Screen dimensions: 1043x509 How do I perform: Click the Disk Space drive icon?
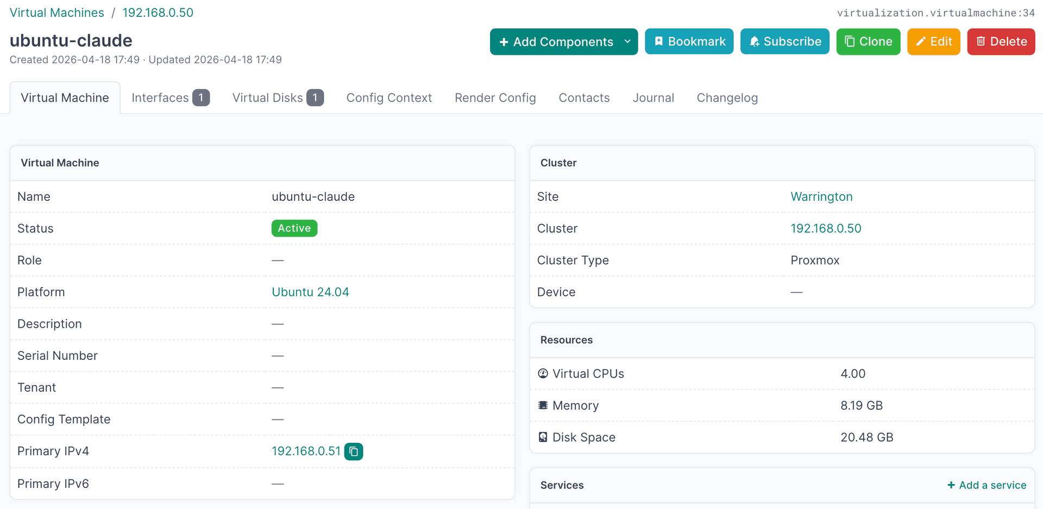(x=543, y=437)
